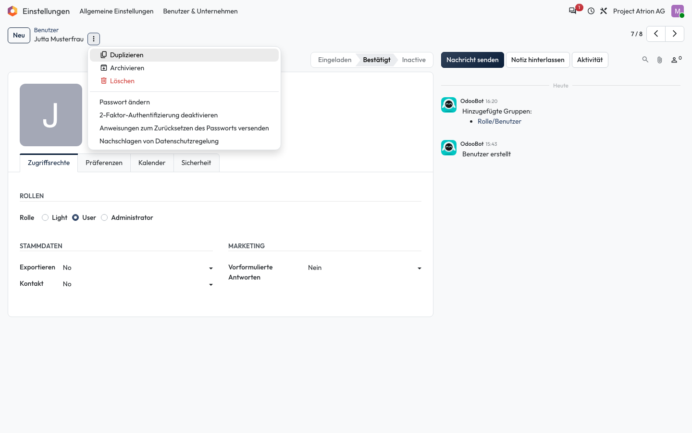Image resolution: width=692 pixels, height=433 pixels.
Task: Open the Benutzer breadcrumb link
Action: coord(46,30)
